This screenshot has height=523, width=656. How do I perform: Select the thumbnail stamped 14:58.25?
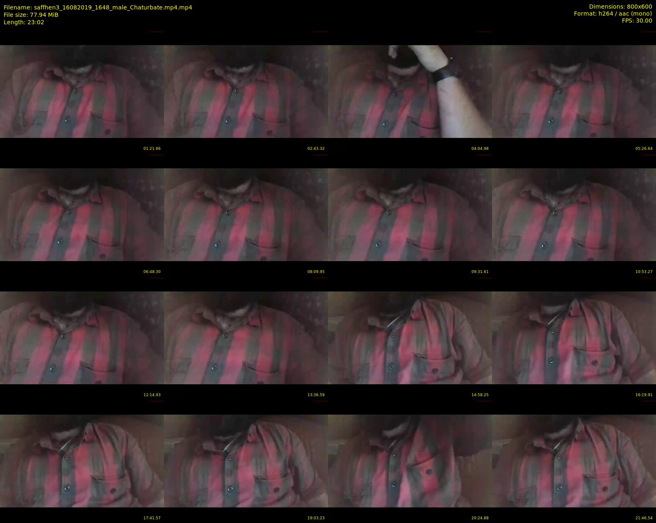(410, 337)
